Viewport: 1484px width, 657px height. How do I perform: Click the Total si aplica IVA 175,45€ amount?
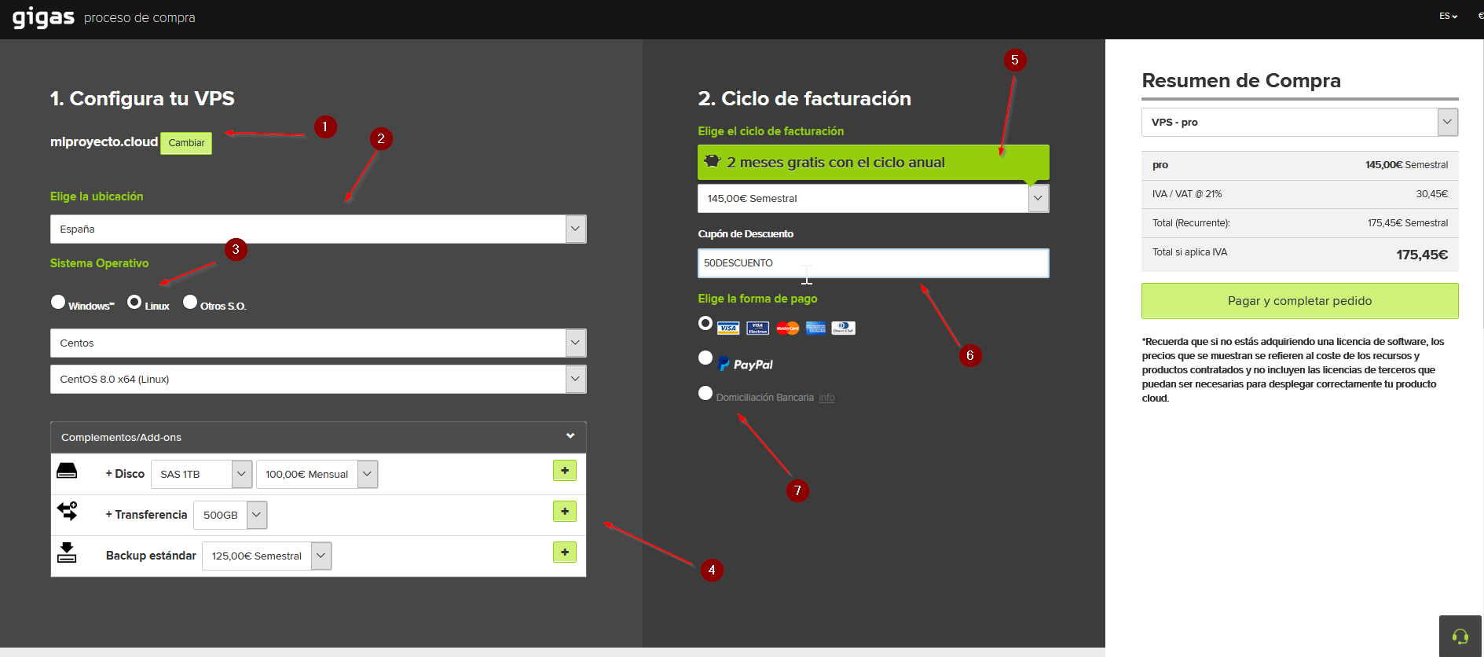(1422, 255)
